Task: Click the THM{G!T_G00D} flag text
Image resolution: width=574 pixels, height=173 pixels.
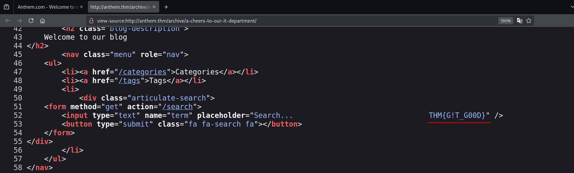Action: coord(457,115)
